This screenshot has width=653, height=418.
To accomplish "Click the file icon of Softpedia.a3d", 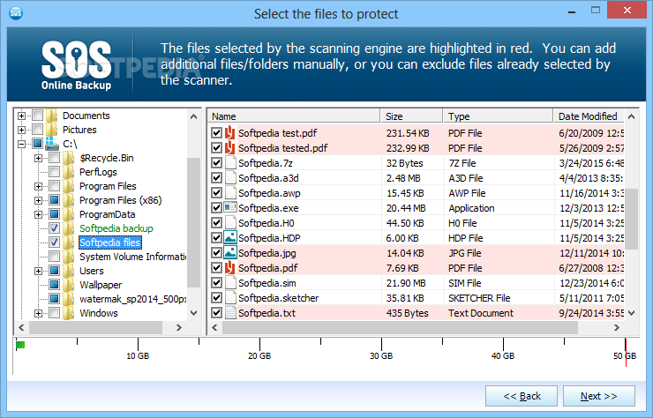I will (230, 178).
